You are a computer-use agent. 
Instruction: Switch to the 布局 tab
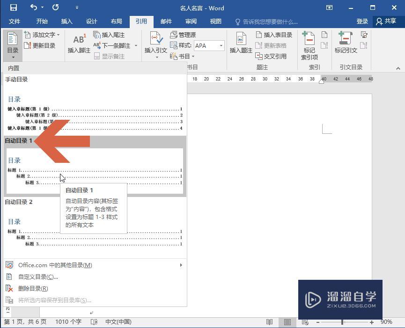pos(116,22)
